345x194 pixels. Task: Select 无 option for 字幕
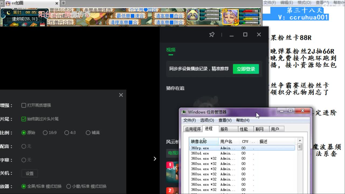point(24,160)
